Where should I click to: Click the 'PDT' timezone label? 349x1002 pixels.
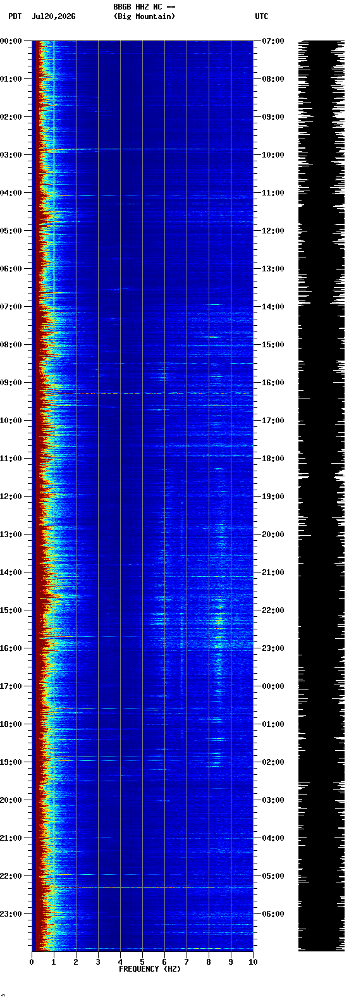(15, 16)
